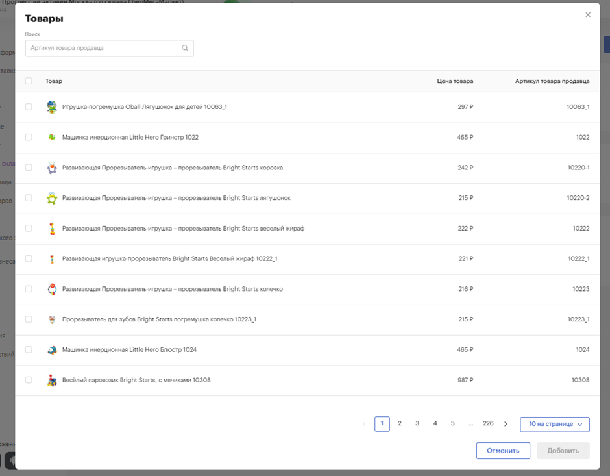Click thumbnail of Весёлый паровозик 10308

coord(52,380)
